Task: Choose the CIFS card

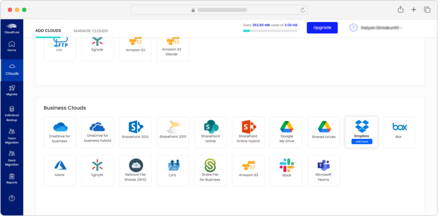Action: point(173,171)
